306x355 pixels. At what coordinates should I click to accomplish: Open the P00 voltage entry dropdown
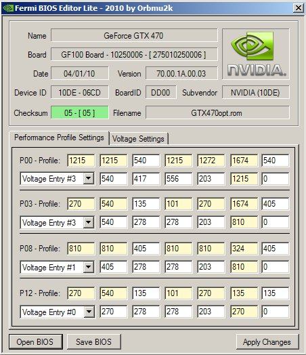[x=89, y=179]
